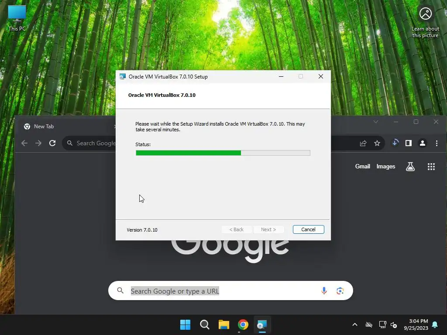Open taskbar Search

pyautogui.click(x=204, y=325)
